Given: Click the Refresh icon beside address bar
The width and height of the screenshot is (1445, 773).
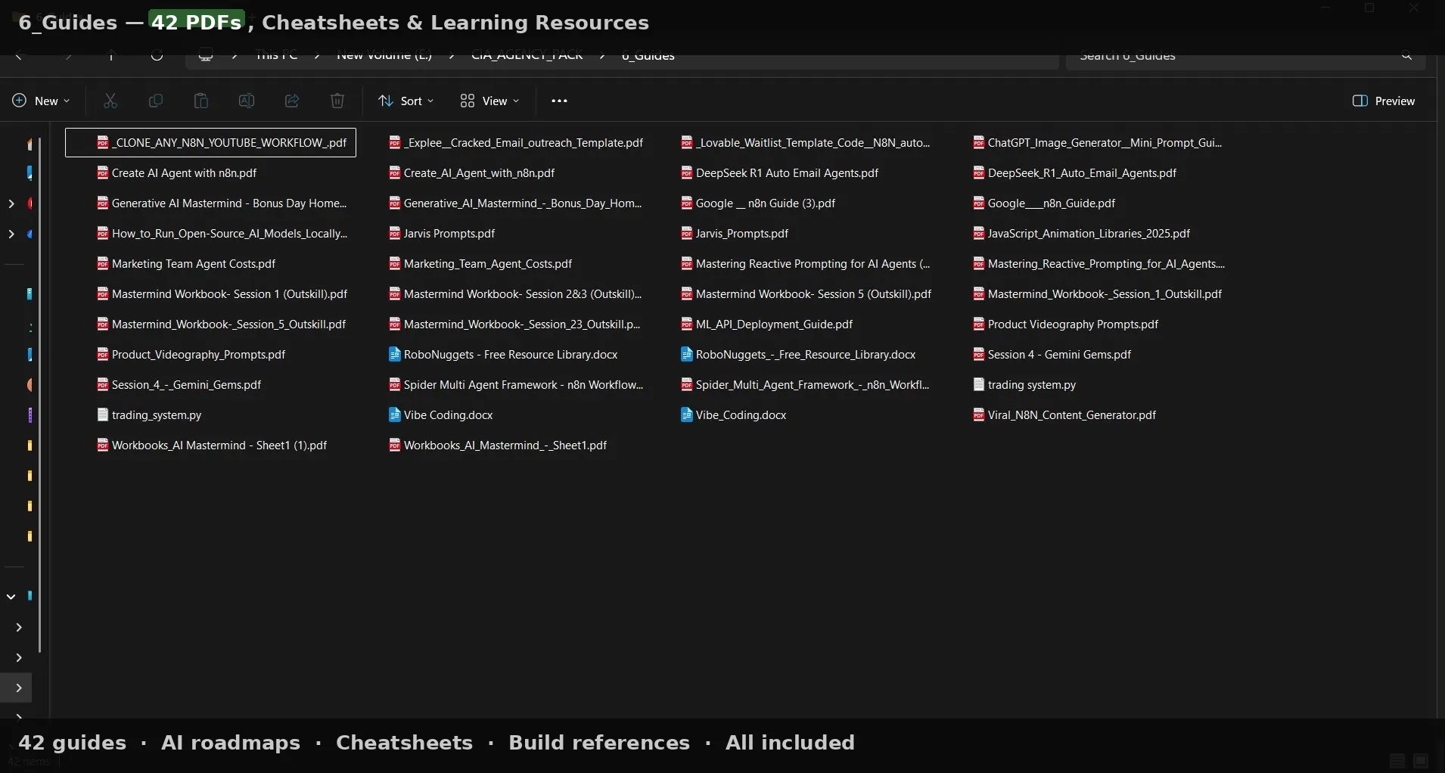Looking at the screenshot, I should click(x=157, y=54).
